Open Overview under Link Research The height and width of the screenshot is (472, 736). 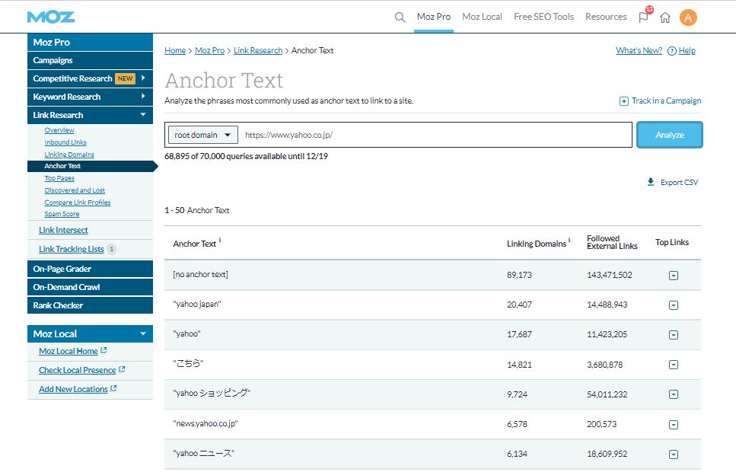(59, 130)
